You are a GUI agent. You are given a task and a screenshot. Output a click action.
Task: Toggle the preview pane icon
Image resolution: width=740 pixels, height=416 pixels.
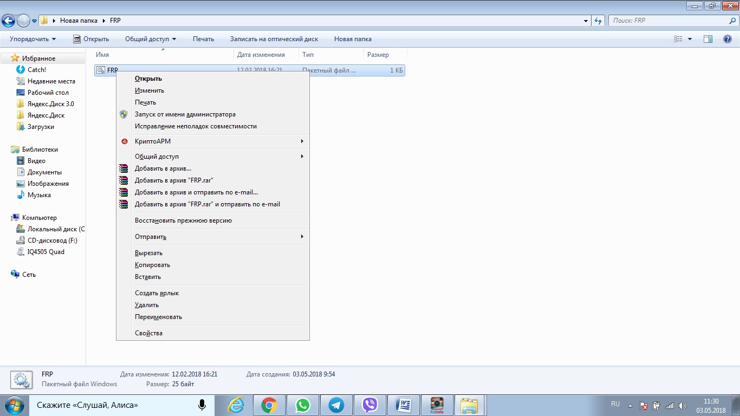click(707, 39)
